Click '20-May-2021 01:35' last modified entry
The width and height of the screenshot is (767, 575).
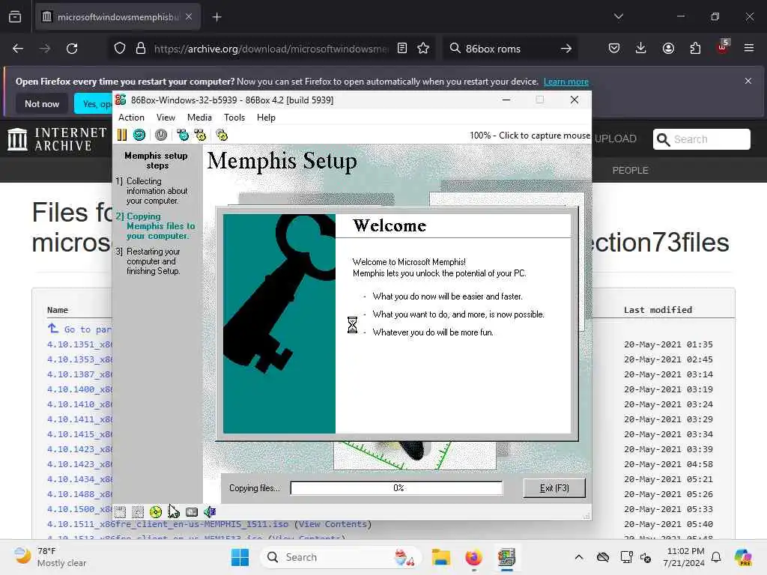[668, 344]
